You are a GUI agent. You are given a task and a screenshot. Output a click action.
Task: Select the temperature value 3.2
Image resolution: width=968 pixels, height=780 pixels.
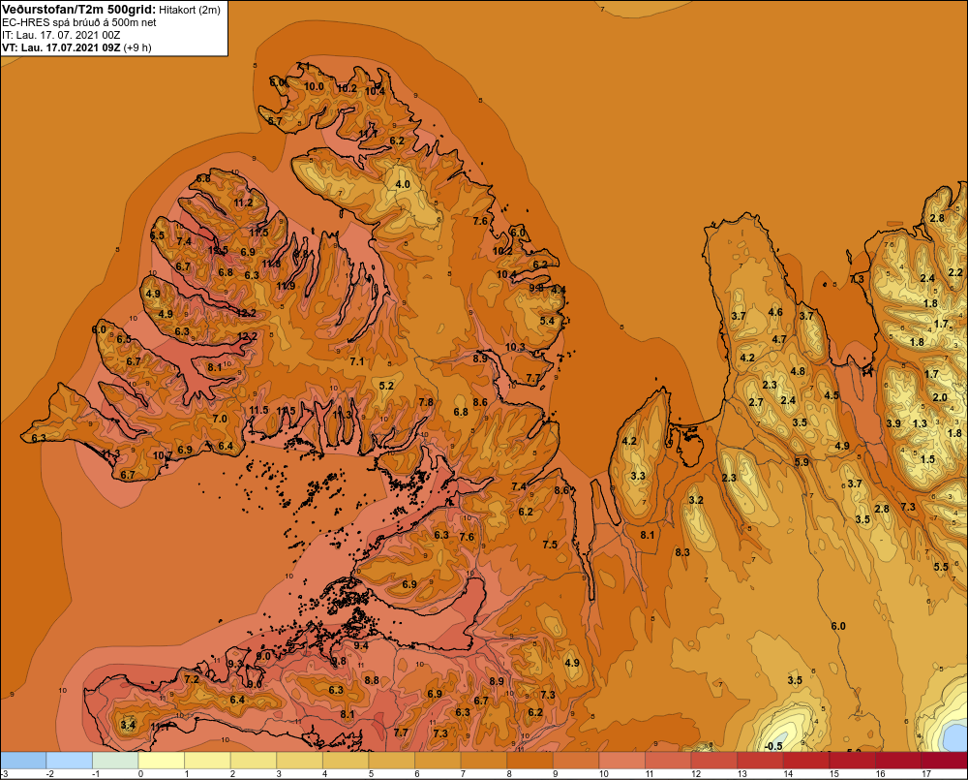coord(696,500)
